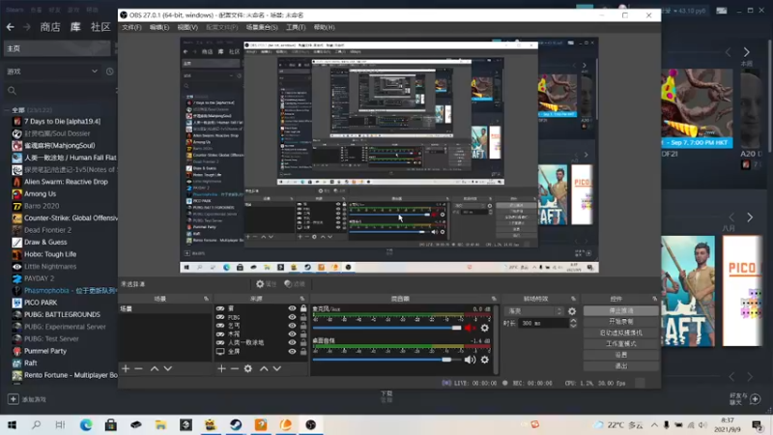Open the gear settings for the microphone track
Image resolution: width=773 pixels, height=435 pixels.
pos(485,328)
